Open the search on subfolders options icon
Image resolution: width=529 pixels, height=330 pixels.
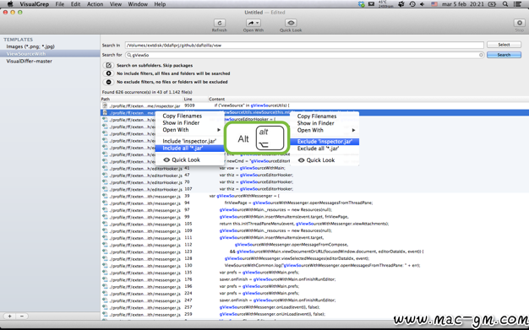tap(109, 65)
